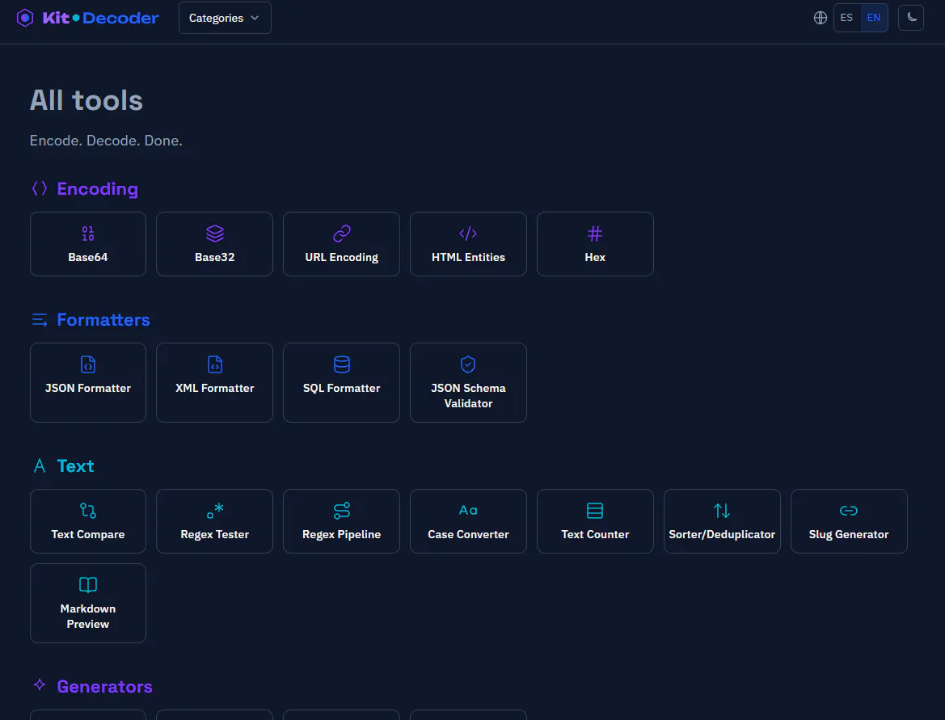Viewport: 945px width, 720px height.
Task: Click the Hex hash icon
Action: click(x=595, y=234)
